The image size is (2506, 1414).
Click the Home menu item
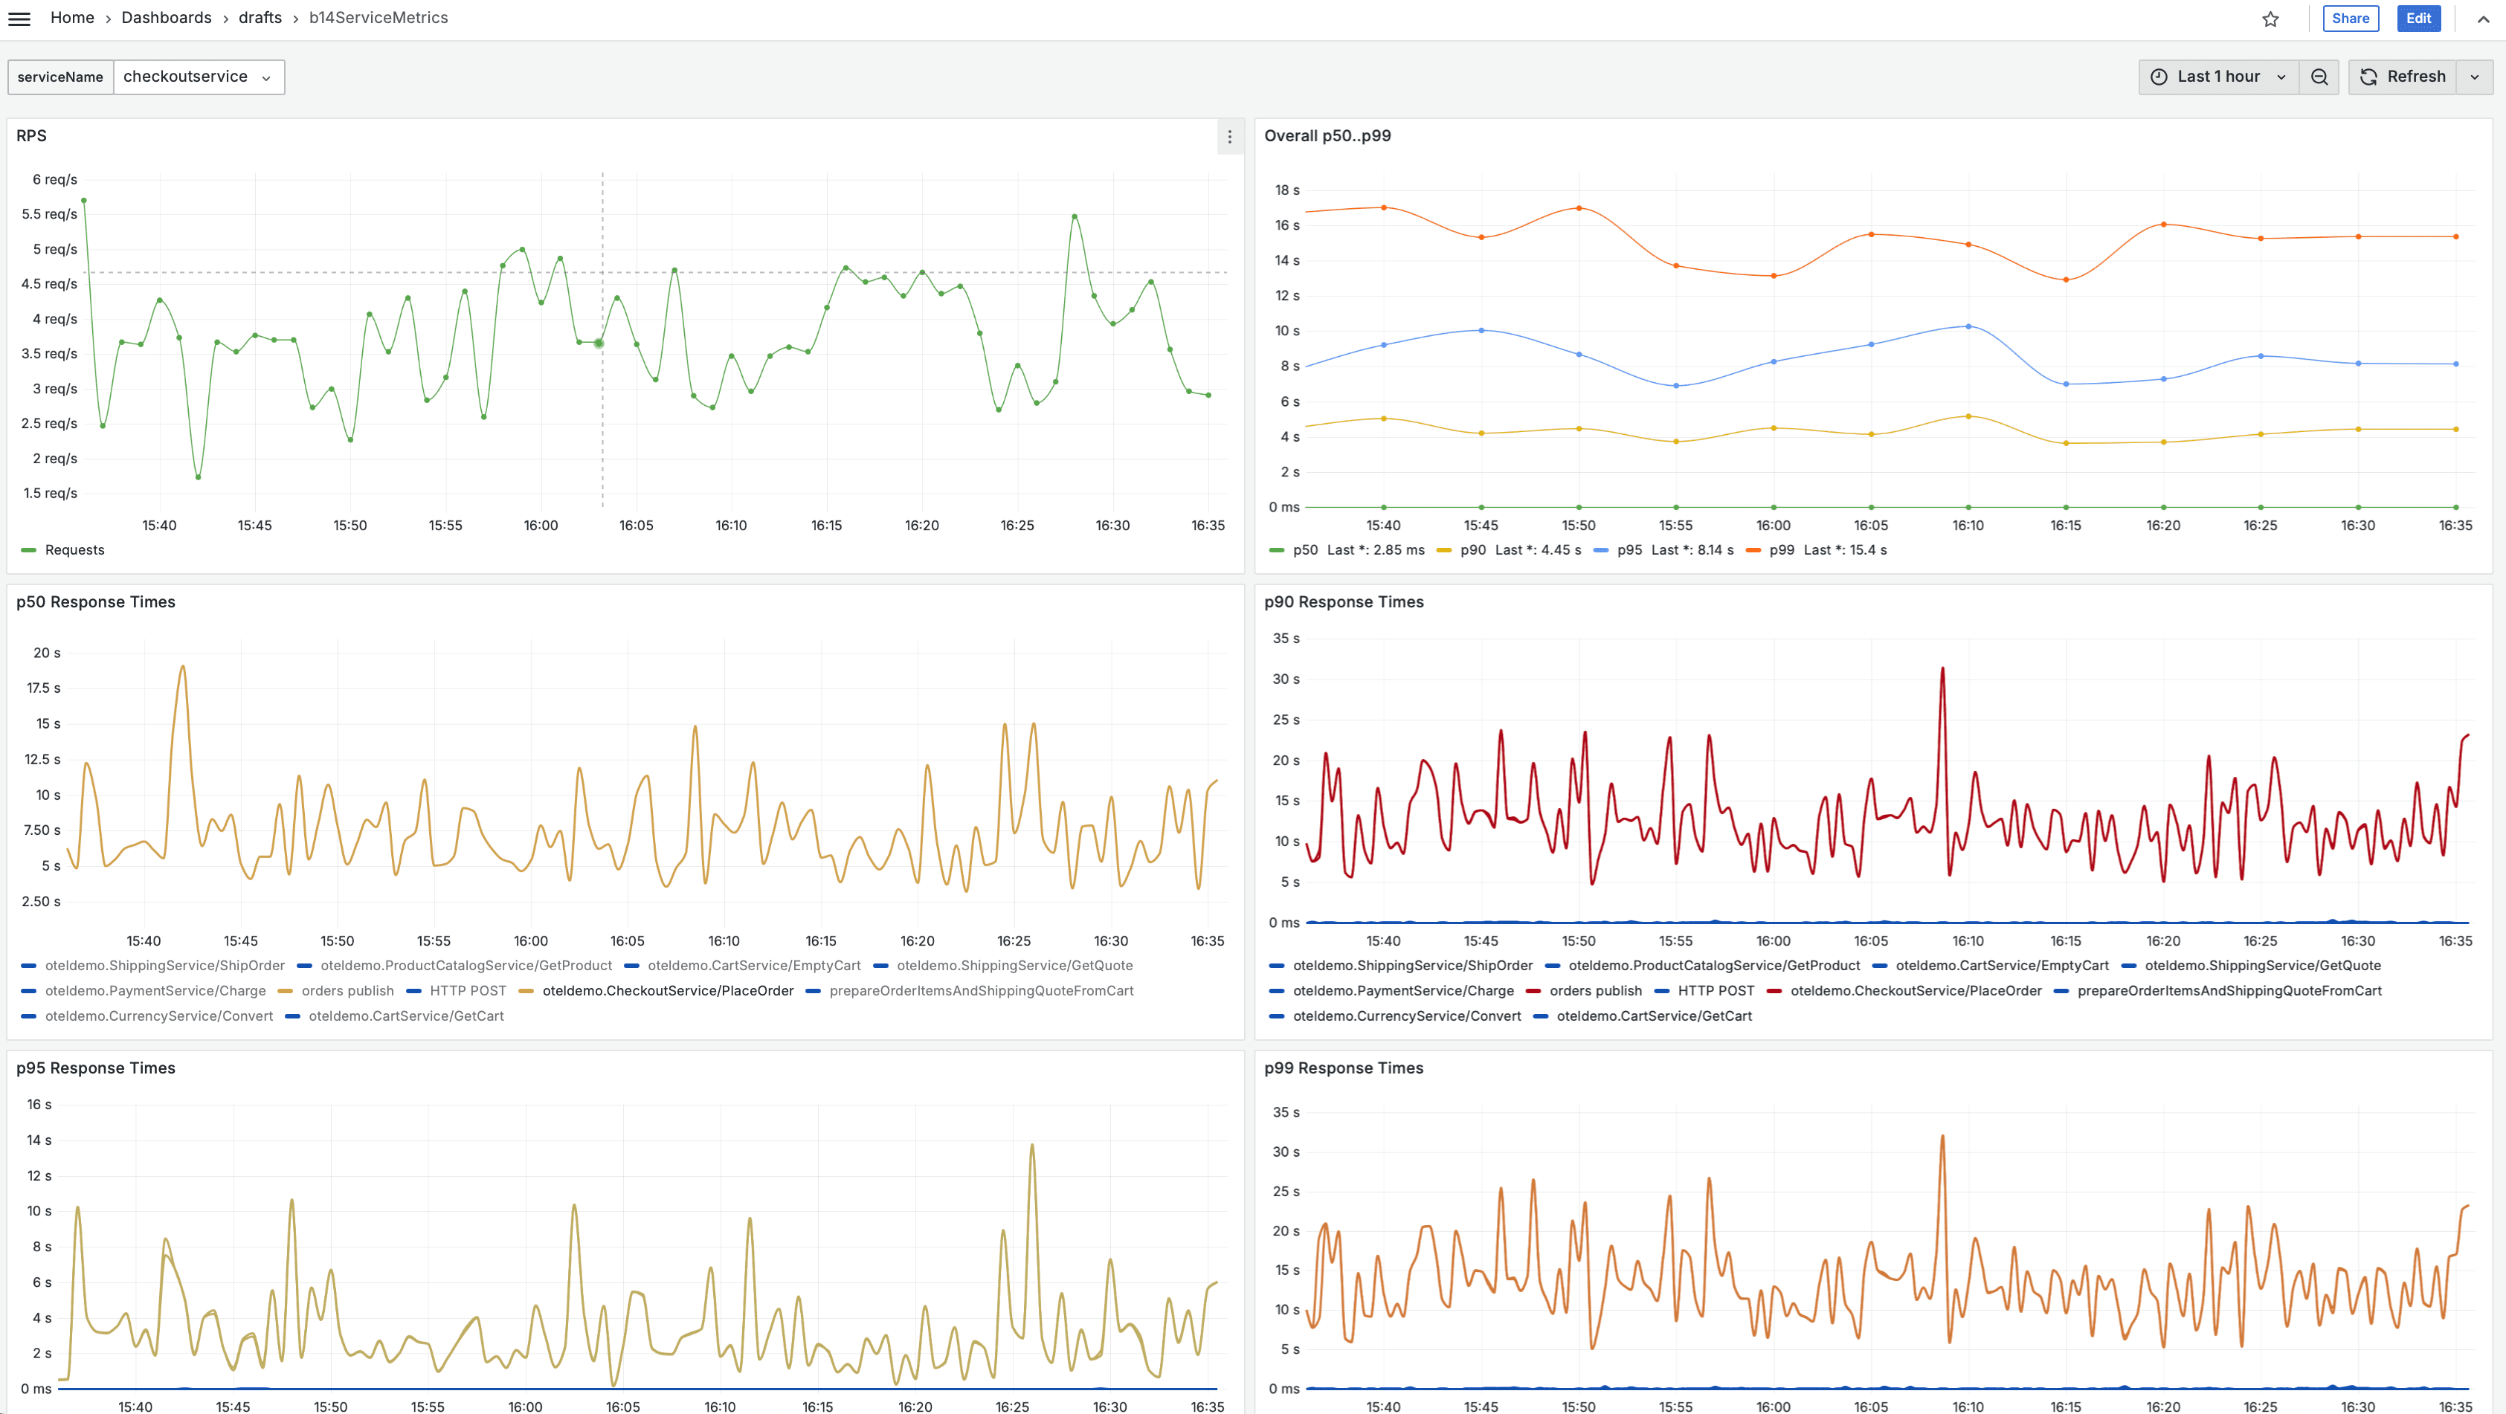[72, 19]
